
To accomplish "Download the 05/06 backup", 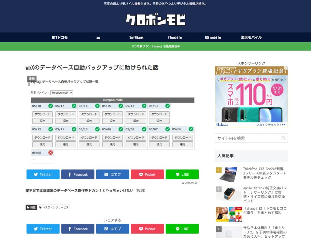I will [x=183, y=138].
